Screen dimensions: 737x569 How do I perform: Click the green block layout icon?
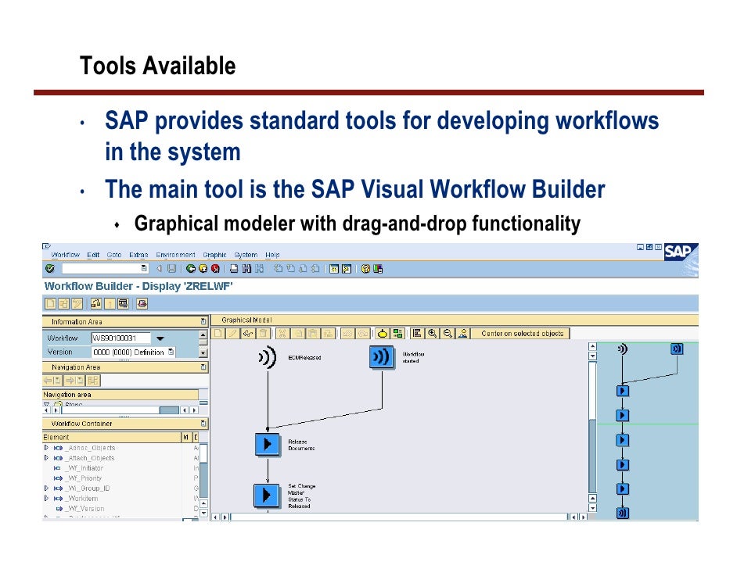[x=398, y=333]
